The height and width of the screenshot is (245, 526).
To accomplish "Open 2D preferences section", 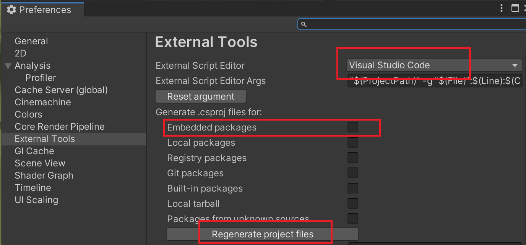I will (20, 53).
